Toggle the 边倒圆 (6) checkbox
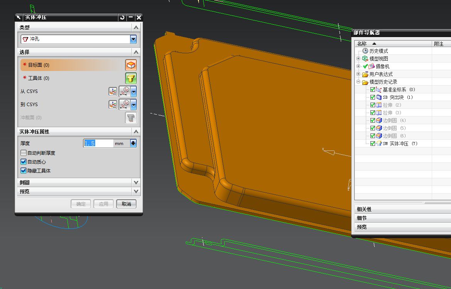 click(372, 135)
